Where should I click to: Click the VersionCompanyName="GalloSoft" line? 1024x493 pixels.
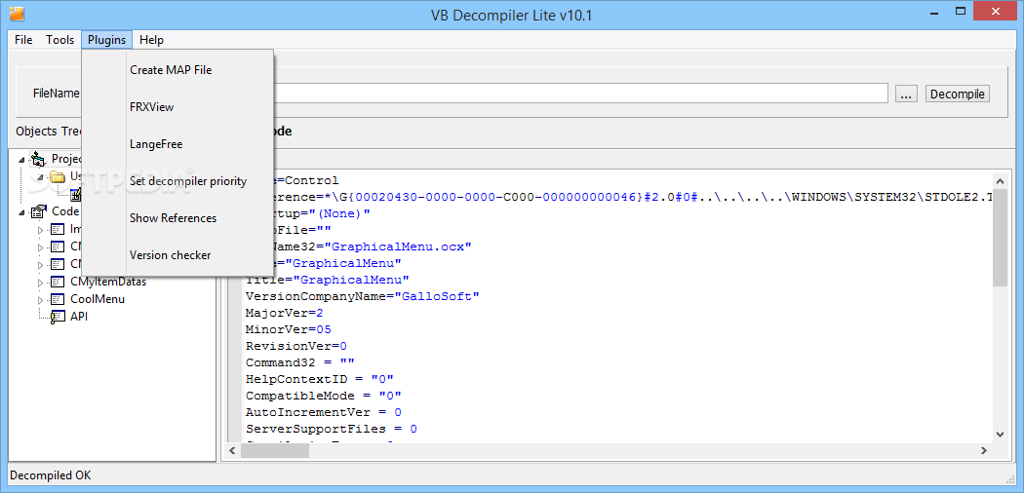(x=363, y=296)
